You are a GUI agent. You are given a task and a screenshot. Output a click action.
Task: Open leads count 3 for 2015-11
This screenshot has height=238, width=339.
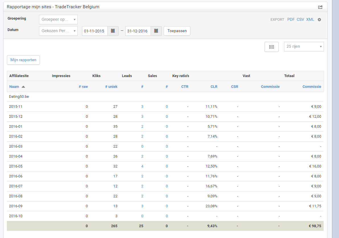pyautogui.click(x=142, y=106)
